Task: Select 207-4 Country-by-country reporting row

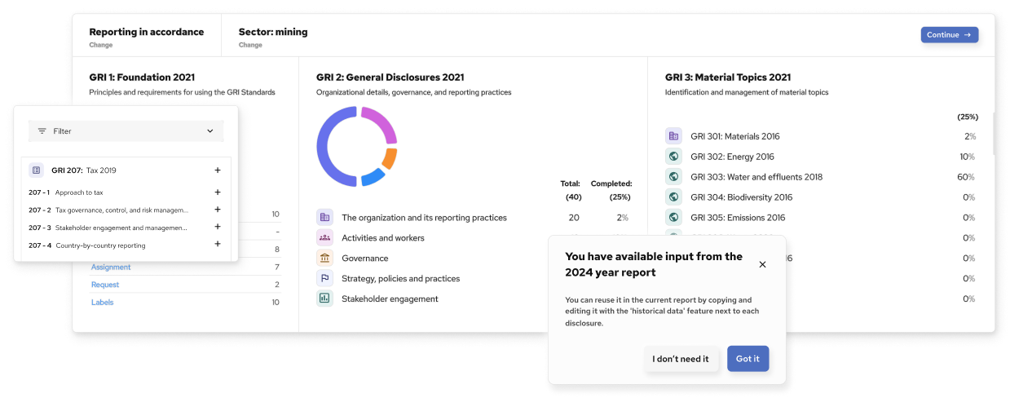Action: click(126, 245)
